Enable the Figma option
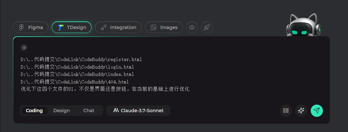 (x=31, y=27)
